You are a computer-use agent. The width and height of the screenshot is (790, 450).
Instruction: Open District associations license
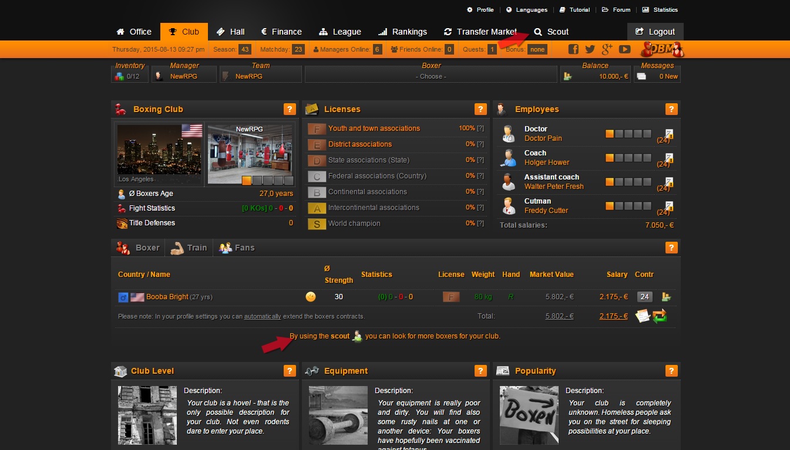pos(360,144)
